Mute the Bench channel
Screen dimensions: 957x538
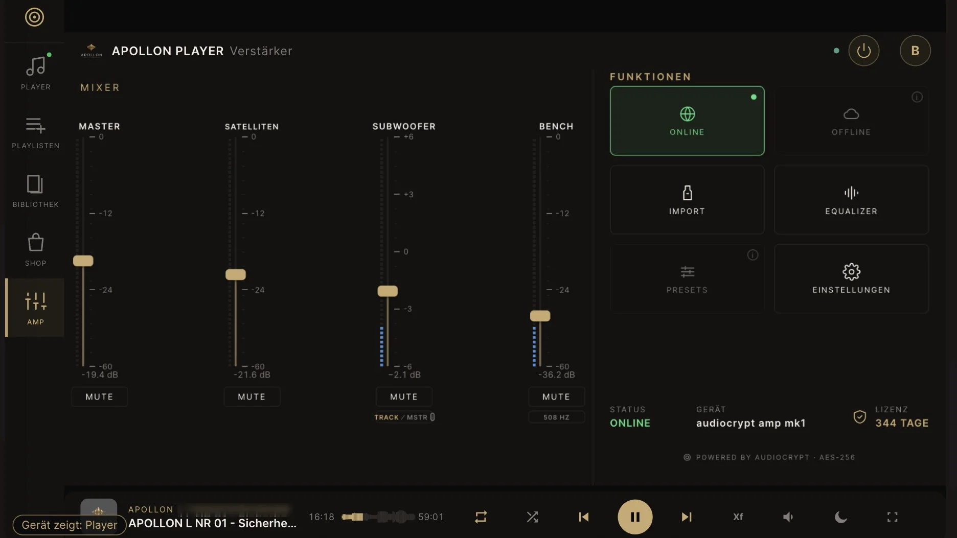(x=556, y=396)
